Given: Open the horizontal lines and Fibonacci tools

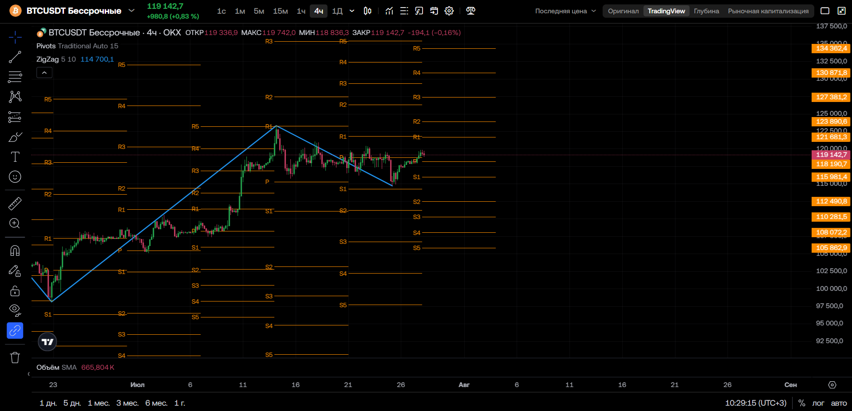Looking at the screenshot, I should 15,77.
